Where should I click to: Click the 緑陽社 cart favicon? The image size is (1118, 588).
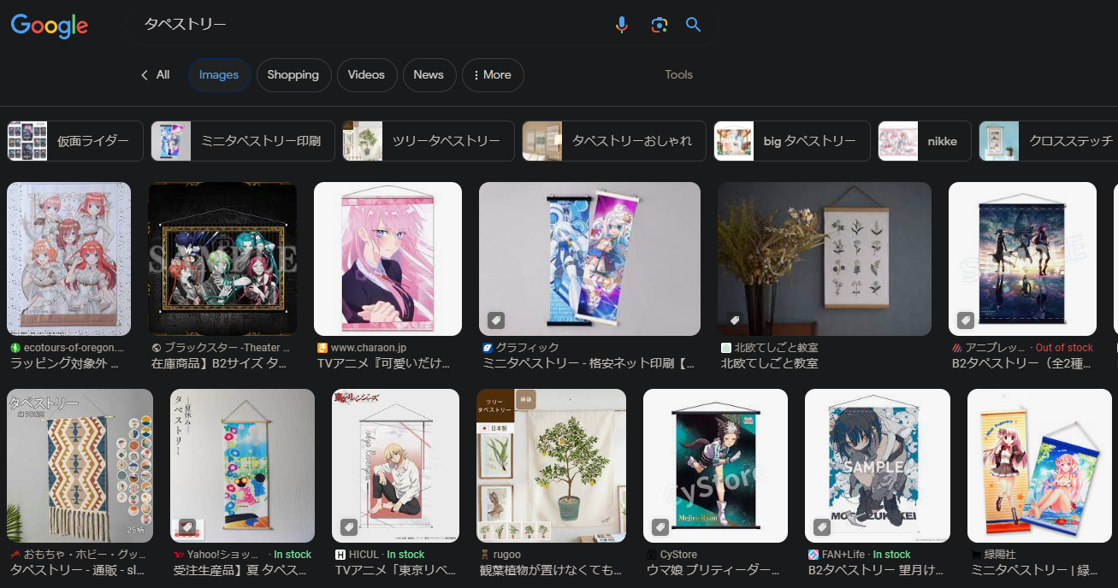(975, 555)
